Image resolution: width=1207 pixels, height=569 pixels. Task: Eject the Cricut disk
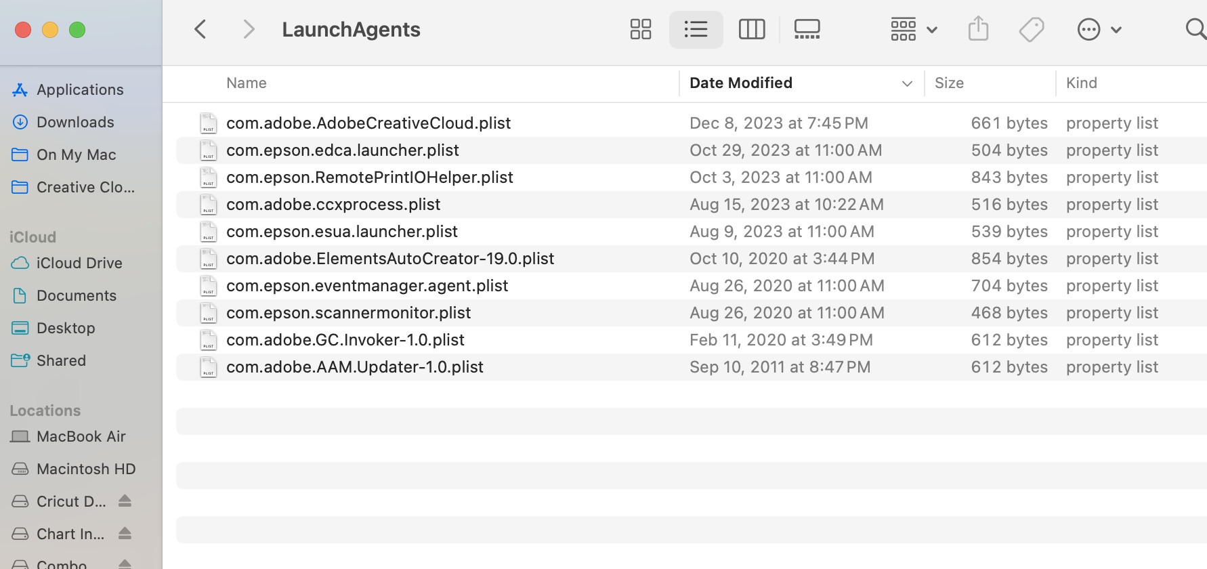pos(125,501)
